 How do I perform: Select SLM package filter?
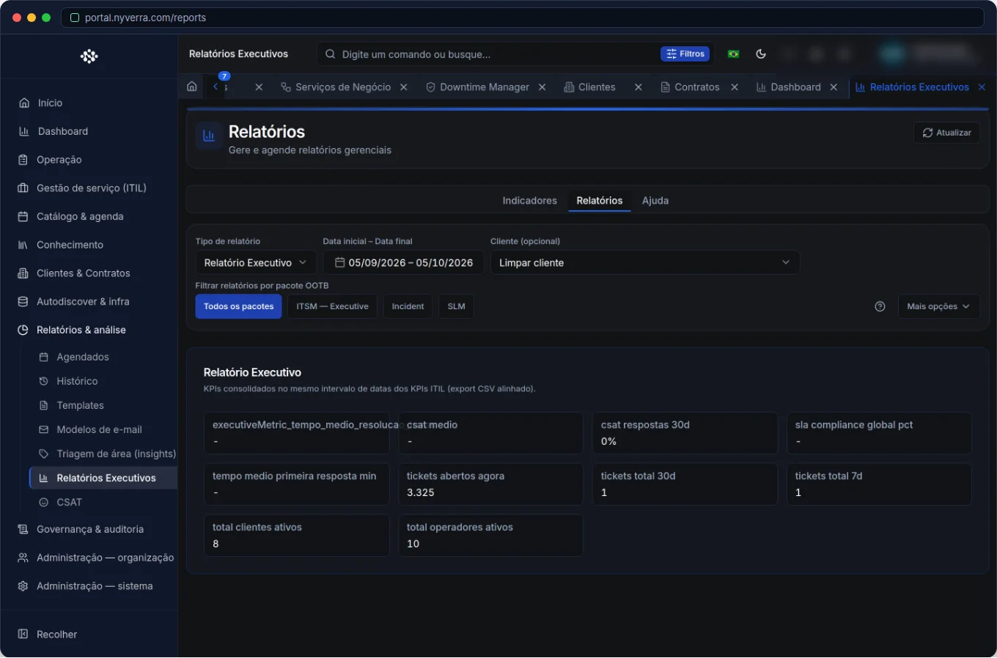pos(456,307)
